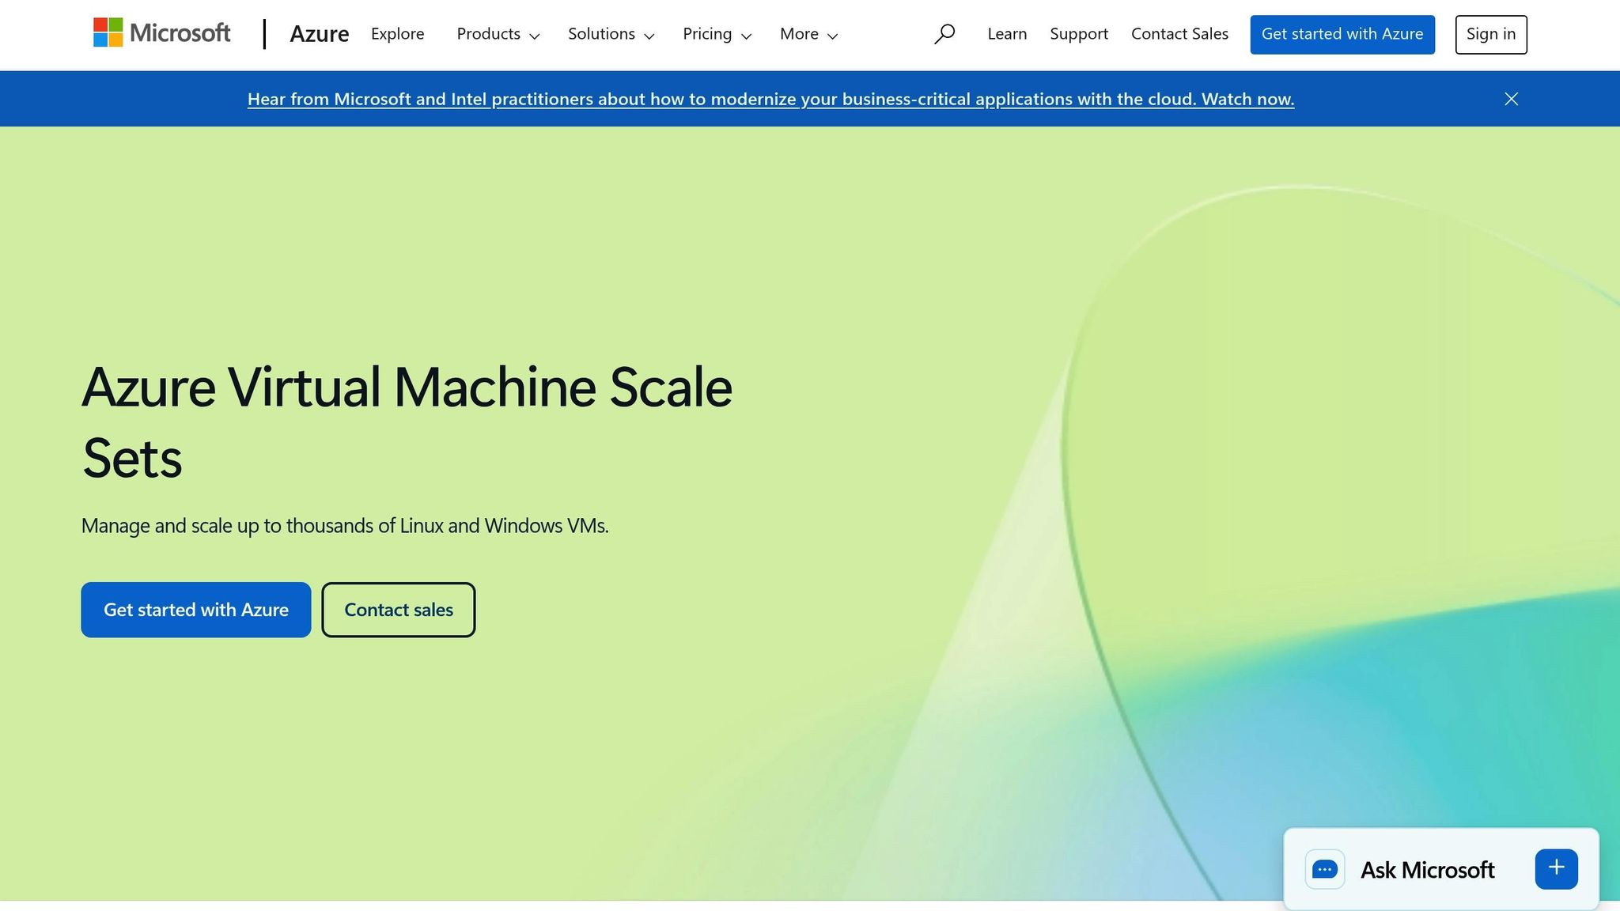Expand the More navigation menu
Viewport: 1620px width, 911px height.
click(x=808, y=34)
